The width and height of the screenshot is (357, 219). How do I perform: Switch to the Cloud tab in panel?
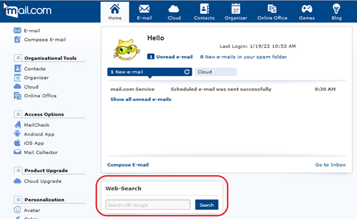coord(215,72)
